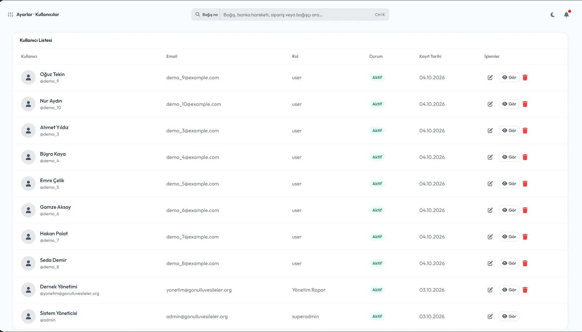Open the Bağış no search filter
Image resolution: width=582 pixels, height=332 pixels.
pos(206,15)
